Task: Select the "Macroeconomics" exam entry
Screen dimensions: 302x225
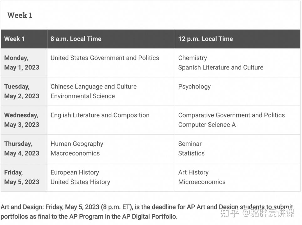Action: [75, 153]
